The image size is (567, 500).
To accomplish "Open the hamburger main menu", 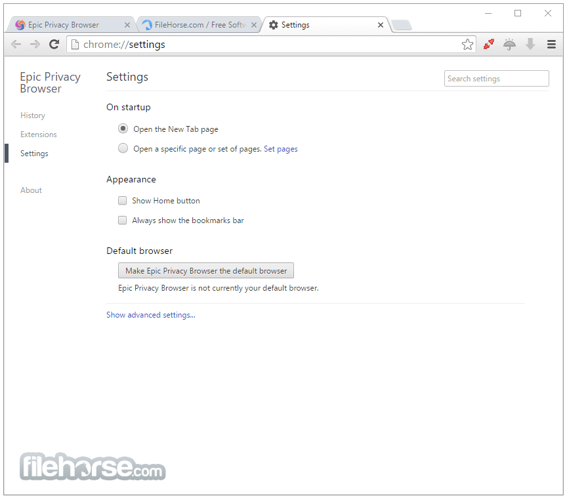I will (x=551, y=45).
